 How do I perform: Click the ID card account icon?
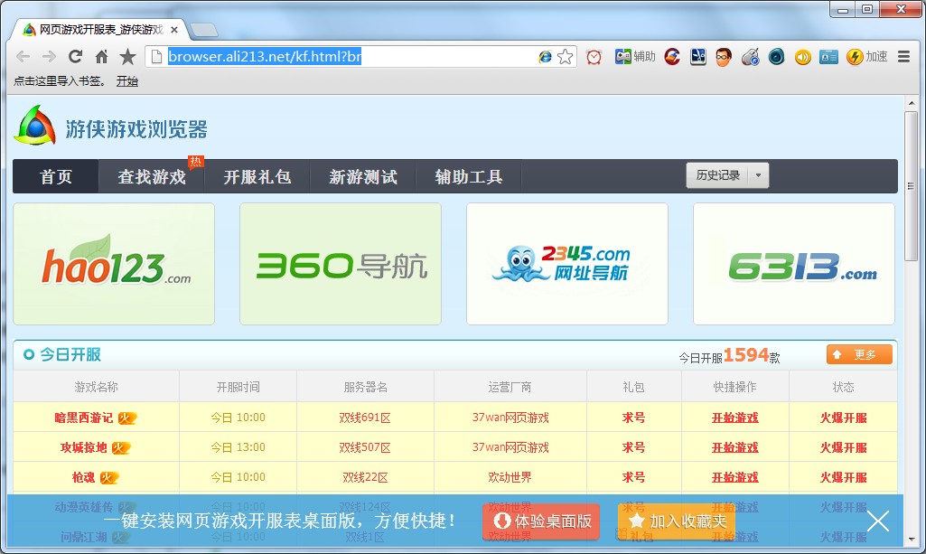[x=828, y=56]
